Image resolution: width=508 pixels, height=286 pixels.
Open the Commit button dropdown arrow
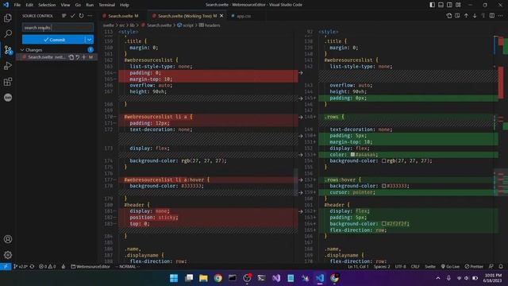(89, 40)
